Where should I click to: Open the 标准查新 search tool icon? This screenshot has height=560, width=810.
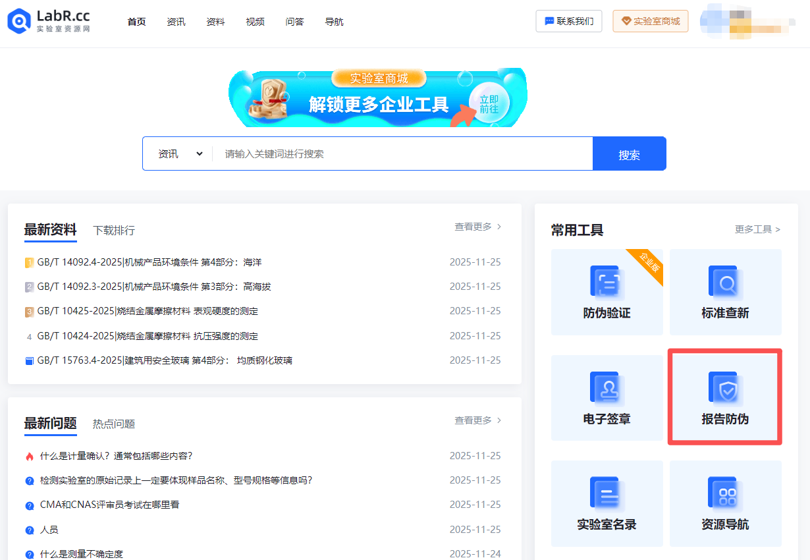click(725, 283)
